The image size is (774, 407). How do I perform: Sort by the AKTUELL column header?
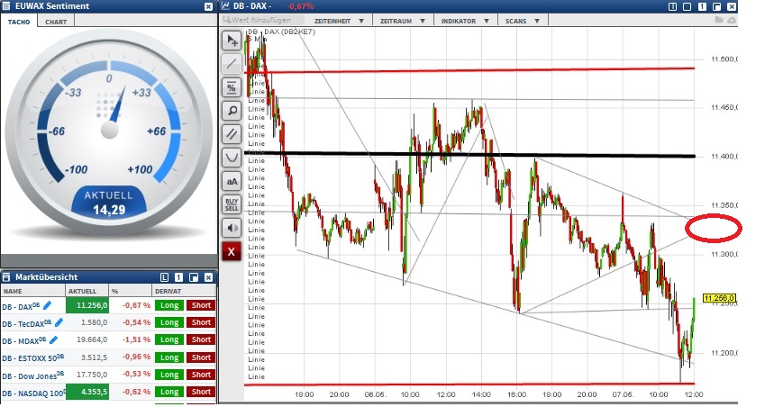click(x=87, y=291)
